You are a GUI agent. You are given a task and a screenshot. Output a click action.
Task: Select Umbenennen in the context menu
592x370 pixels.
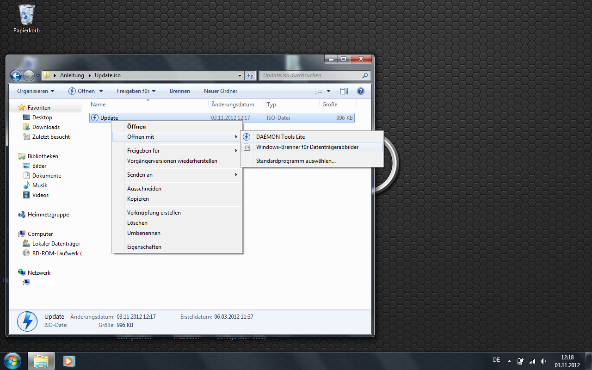coord(144,233)
